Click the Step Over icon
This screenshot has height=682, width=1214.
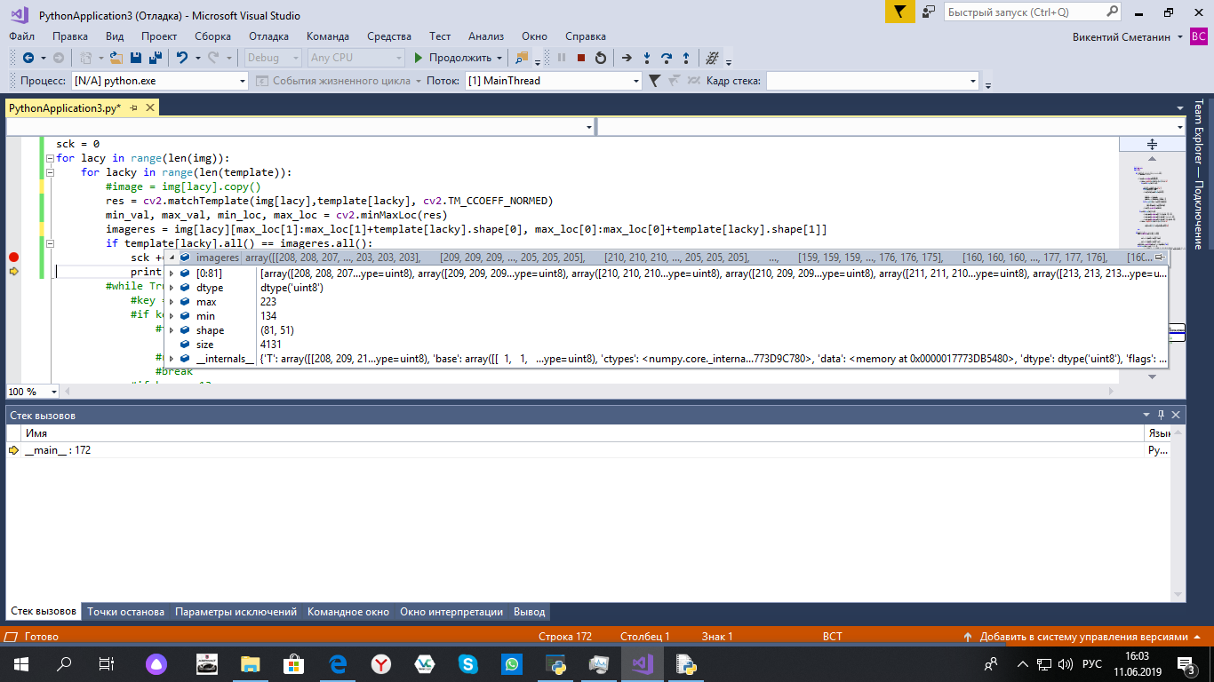click(667, 58)
